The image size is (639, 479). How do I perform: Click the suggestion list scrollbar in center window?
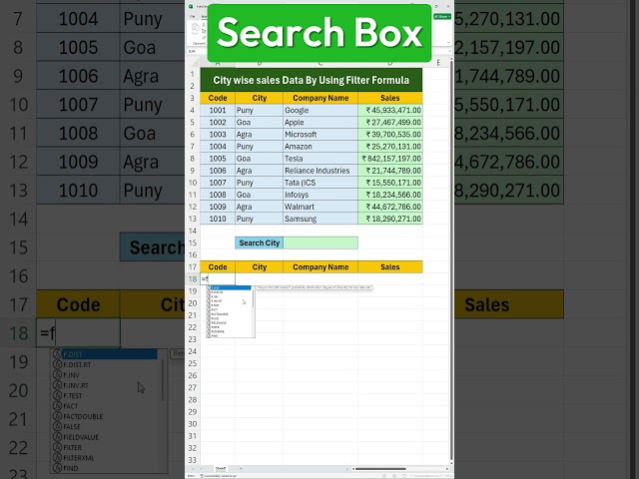pyautogui.click(x=253, y=299)
